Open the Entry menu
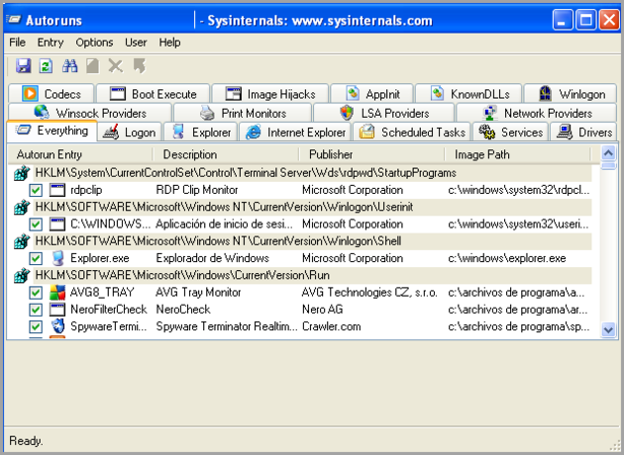The image size is (624, 455). tap(51, 43)
